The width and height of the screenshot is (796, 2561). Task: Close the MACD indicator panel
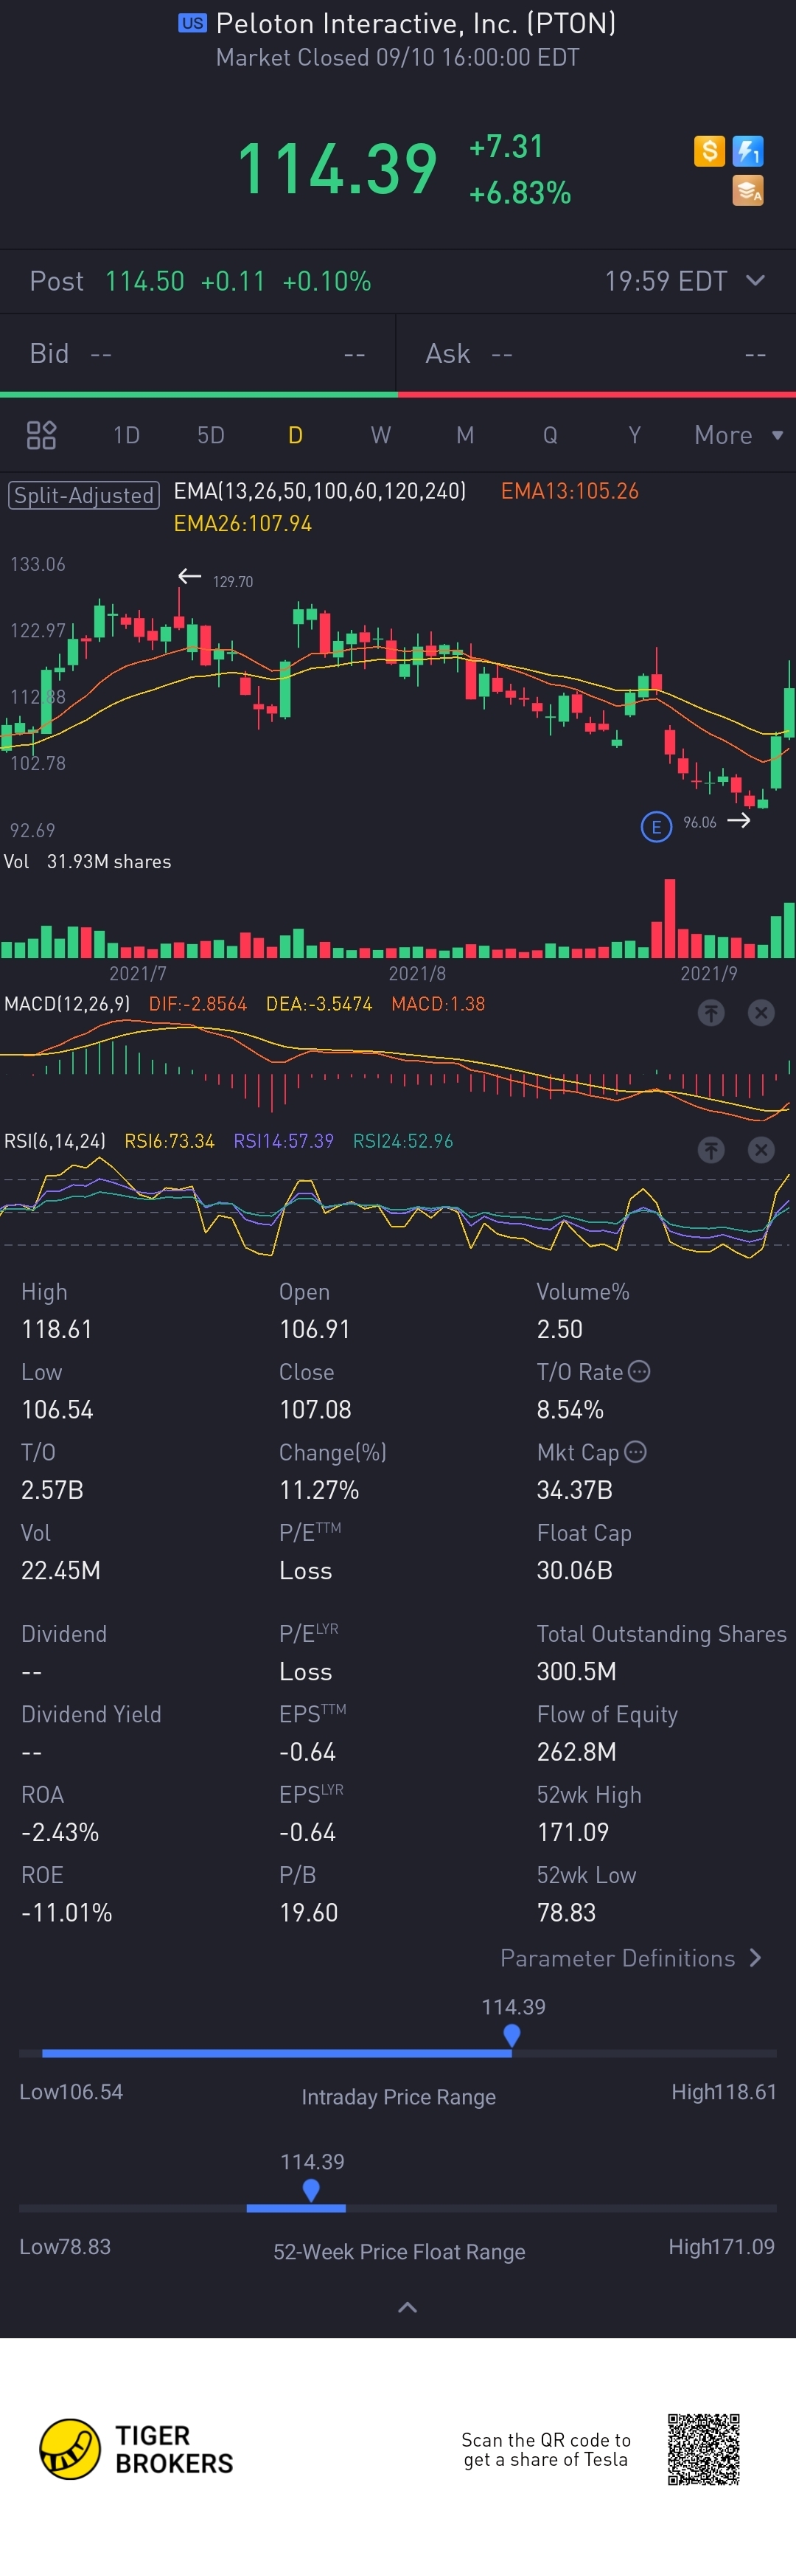coord(760,1012)
